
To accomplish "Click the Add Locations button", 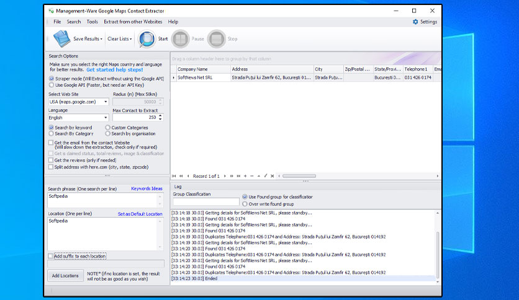I will [65, 276].
